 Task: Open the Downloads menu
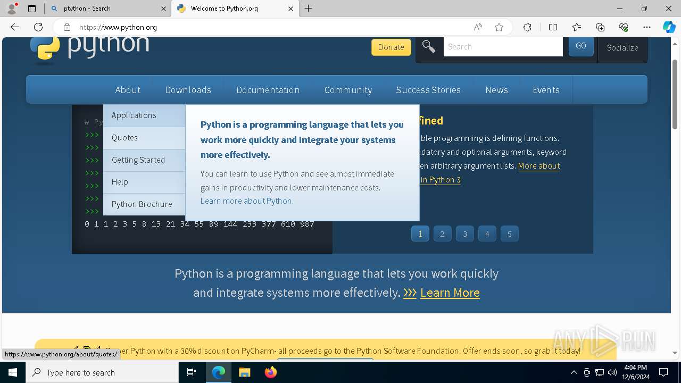188,90
